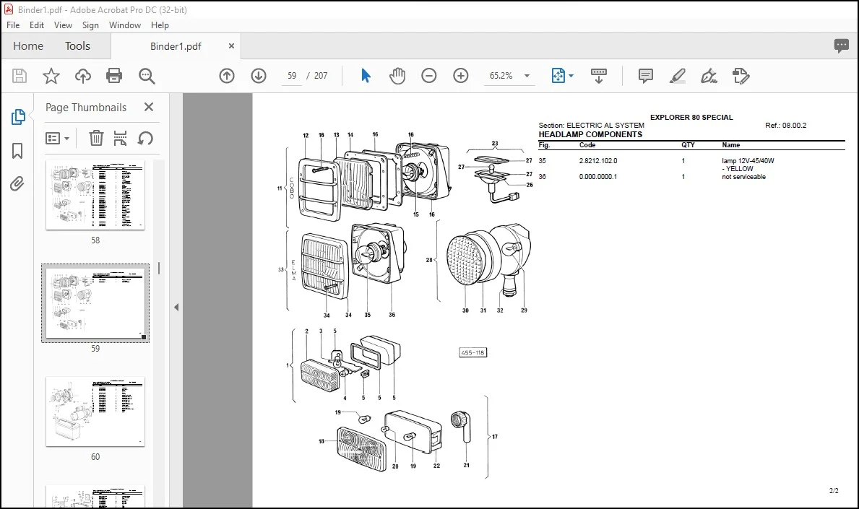Delete selected page thumbnail
Viewport: 859px width, 509px height.
(x=96, y=138)
